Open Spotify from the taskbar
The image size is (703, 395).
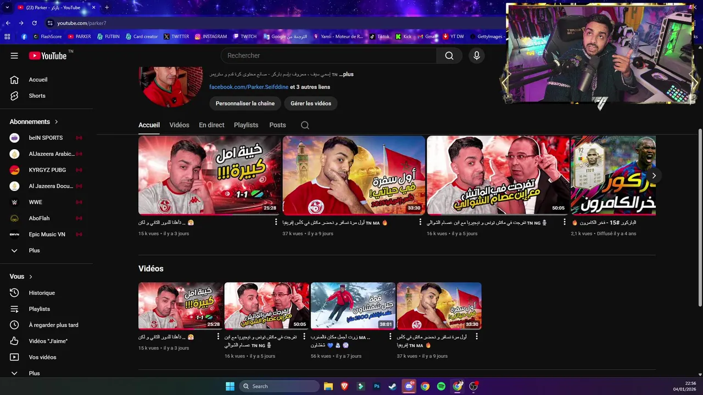click(441, 386)
